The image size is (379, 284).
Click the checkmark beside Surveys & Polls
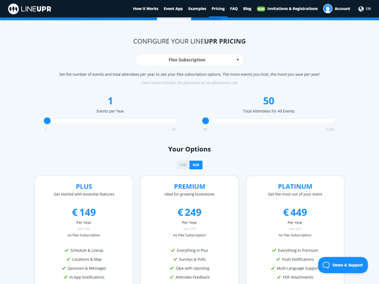pyautogui.click(x=173, y=259)
